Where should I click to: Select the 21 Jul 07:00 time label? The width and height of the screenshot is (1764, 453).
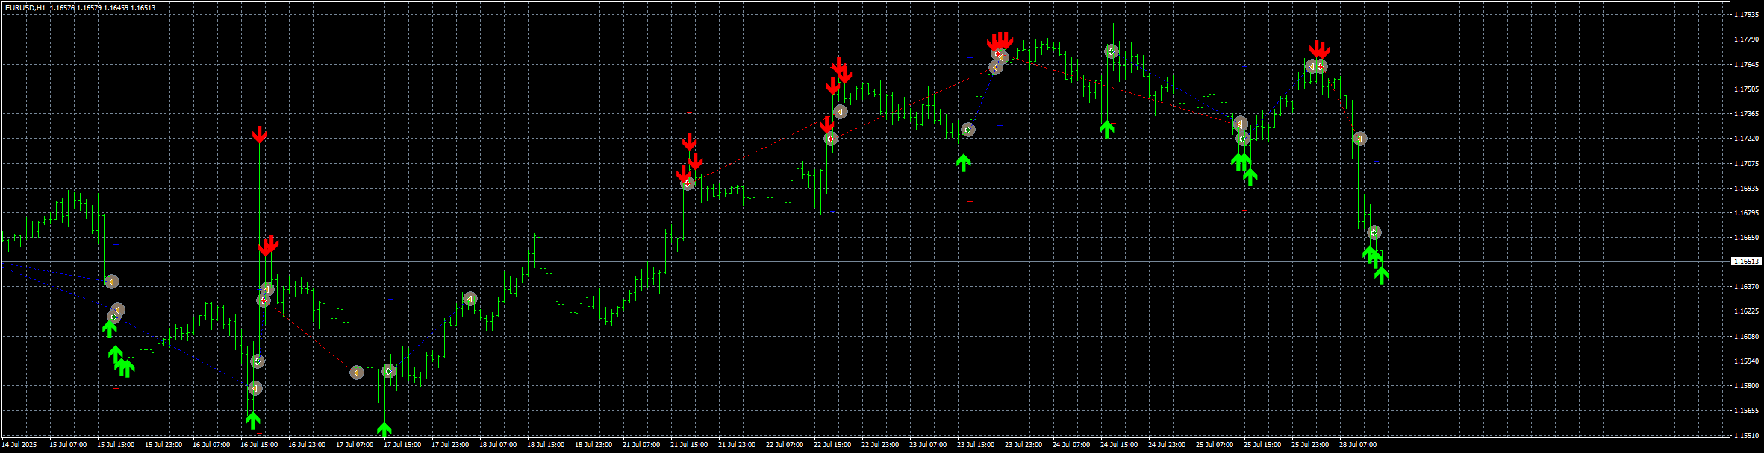tap(641, 445)
